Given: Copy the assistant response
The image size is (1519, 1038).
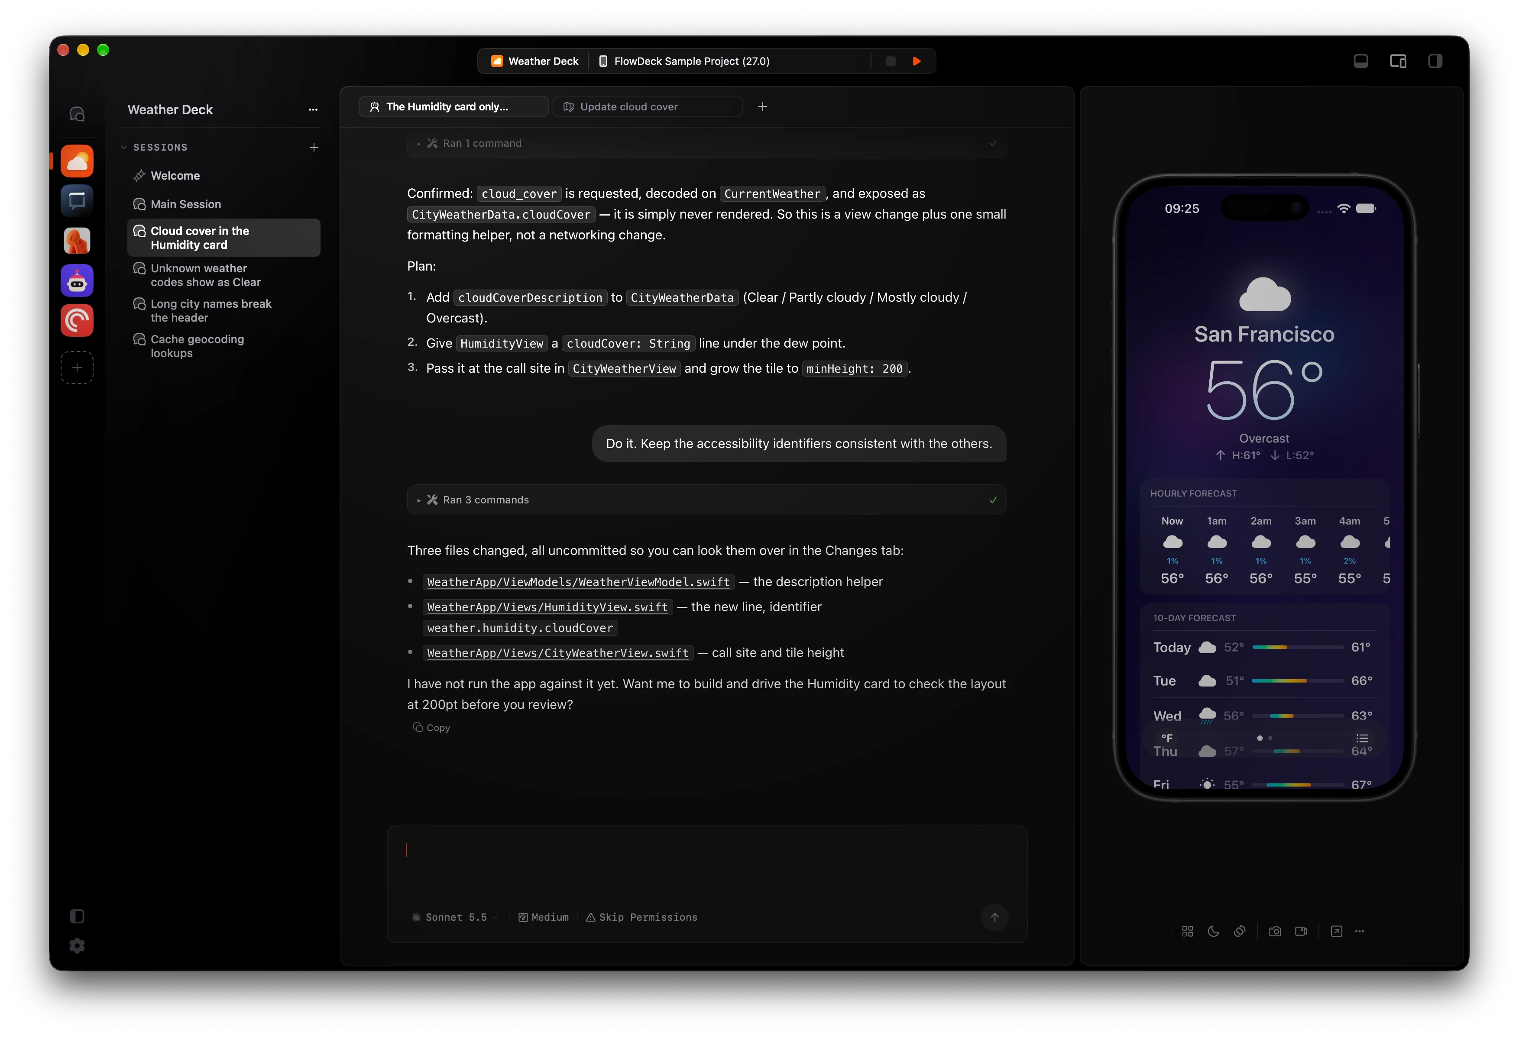Looking at the screenshot, I should tap(431, 729).
